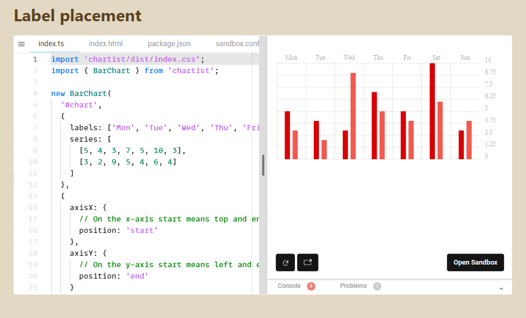Select the light red Wed bar
Image resolution: width=526 pixels, height=318 pixels.
[353, 116]
